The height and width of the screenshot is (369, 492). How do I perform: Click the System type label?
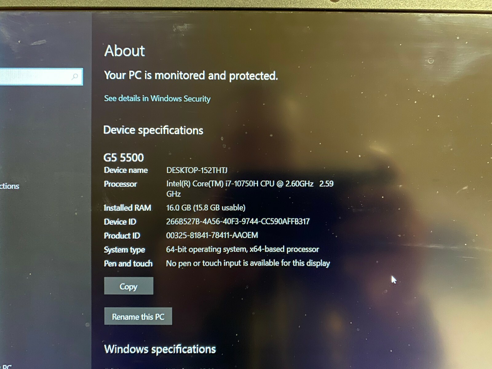coord(124,250)
